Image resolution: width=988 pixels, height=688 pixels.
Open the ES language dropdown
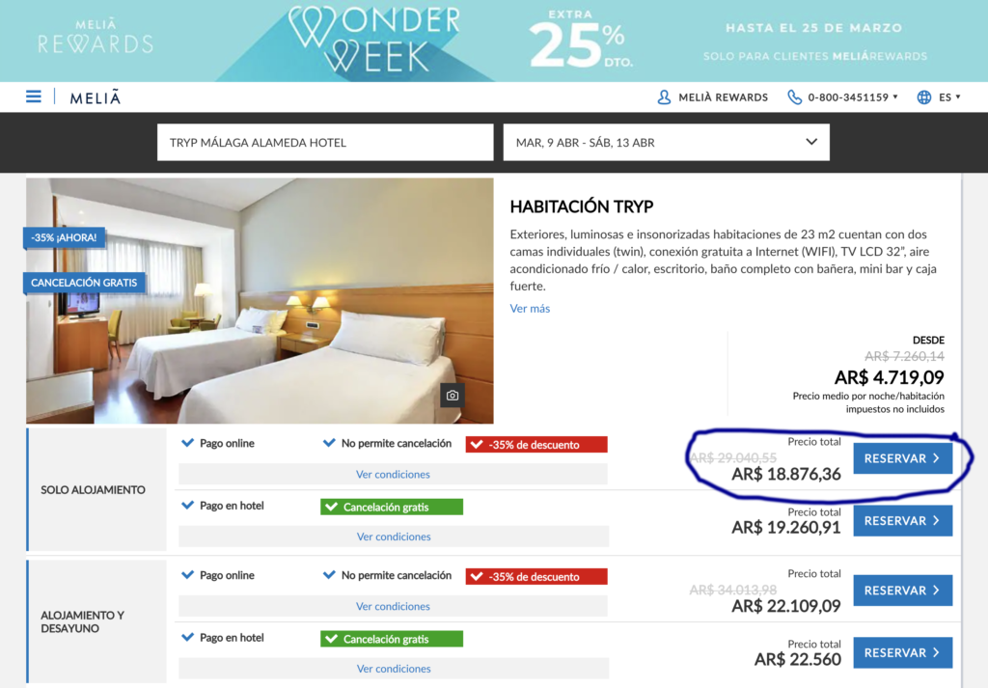[949, 97]
